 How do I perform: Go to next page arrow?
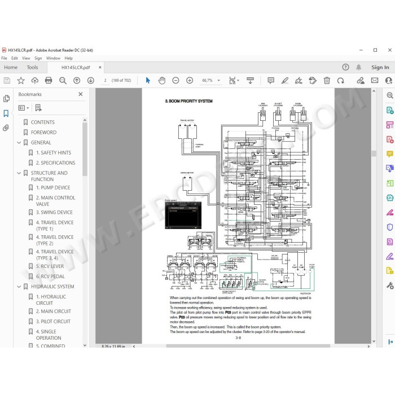click(91, 80)
